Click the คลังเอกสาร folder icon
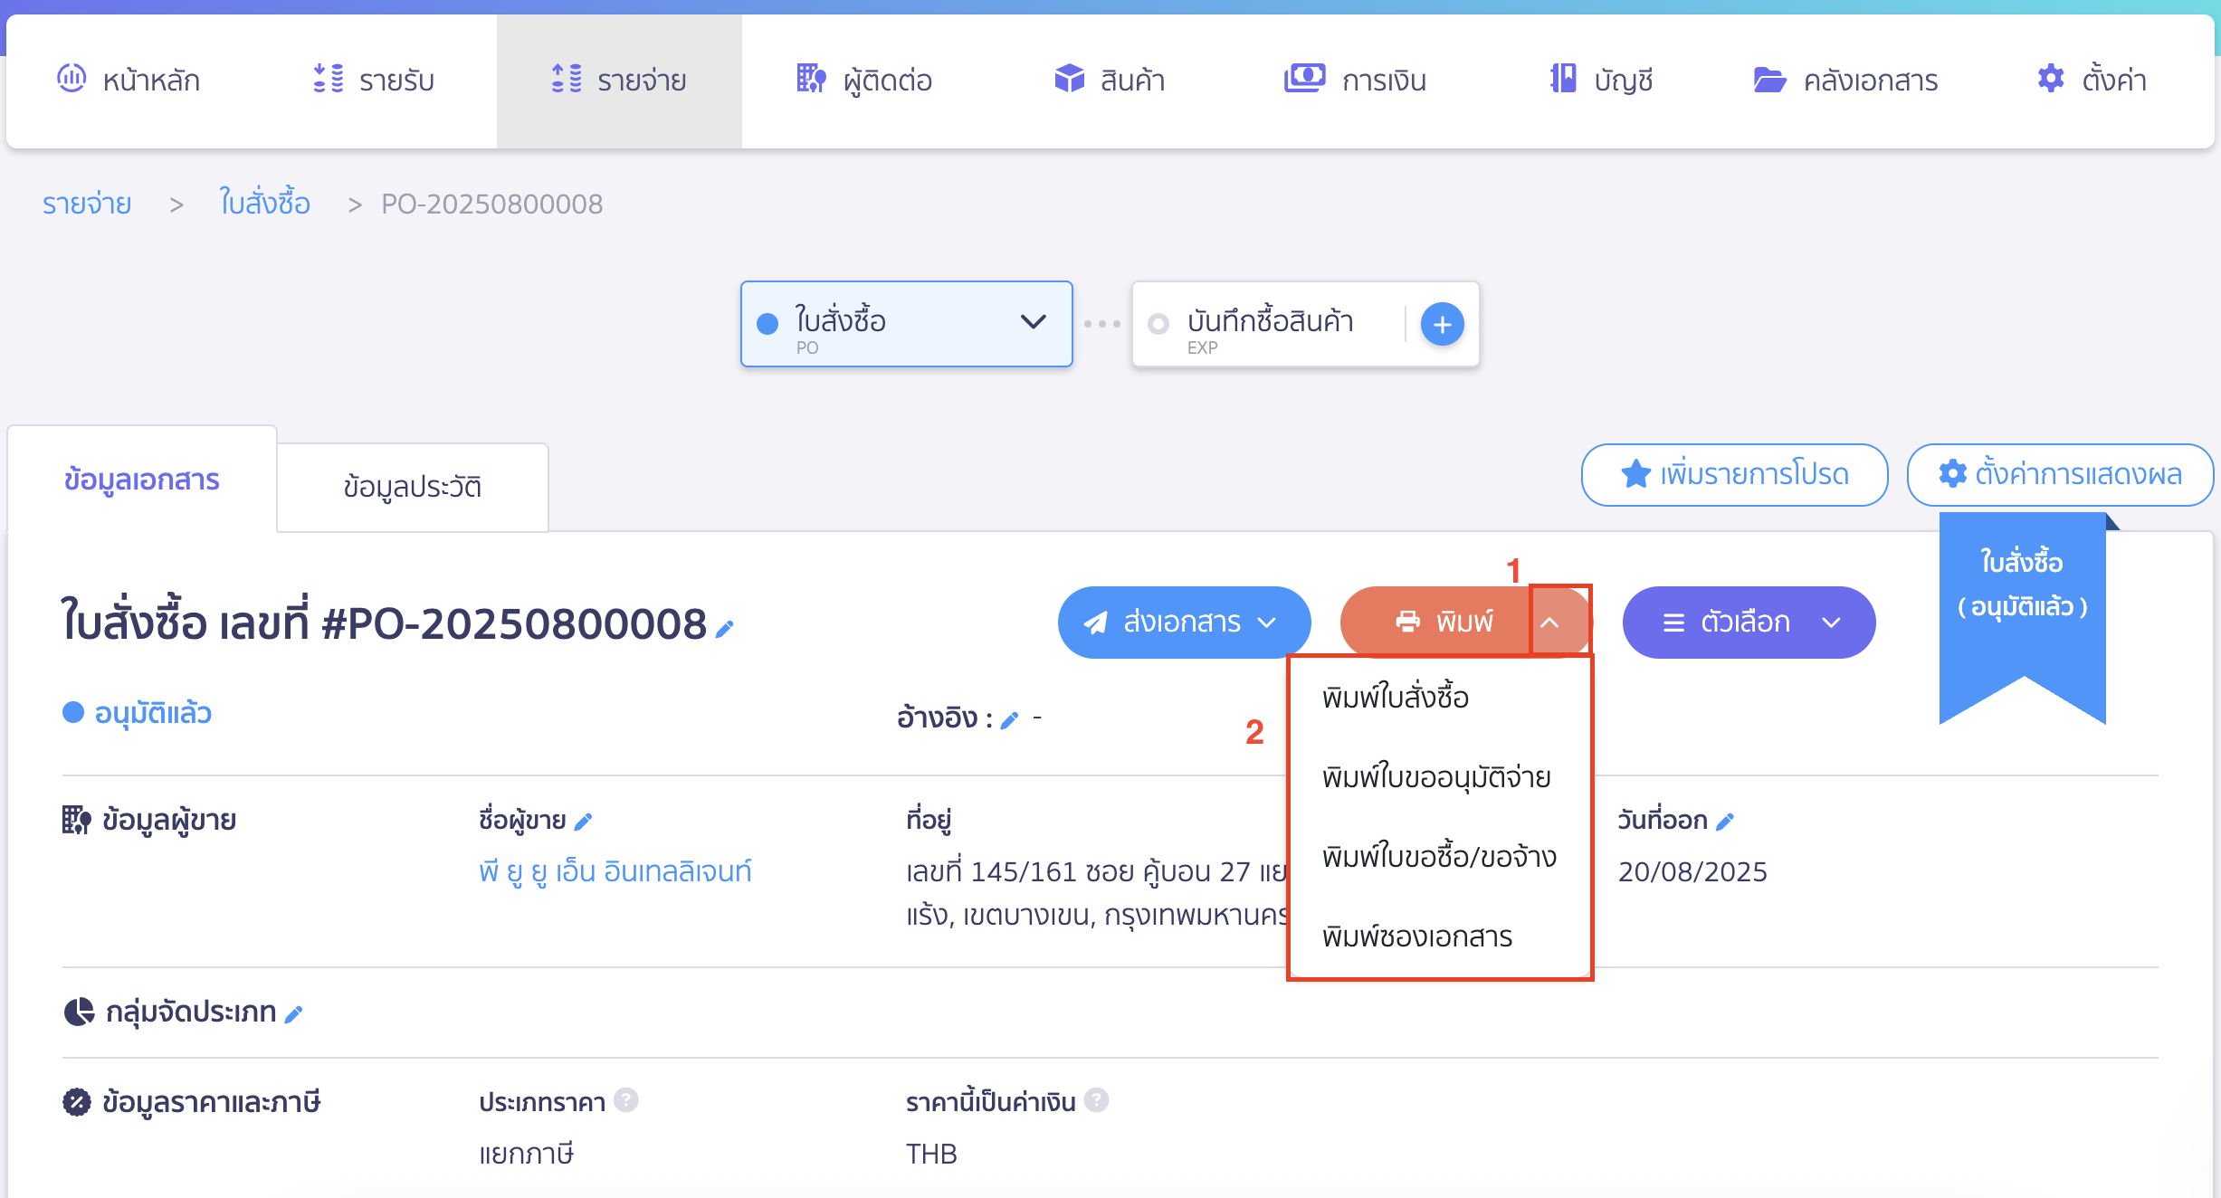 [1769, 80]
